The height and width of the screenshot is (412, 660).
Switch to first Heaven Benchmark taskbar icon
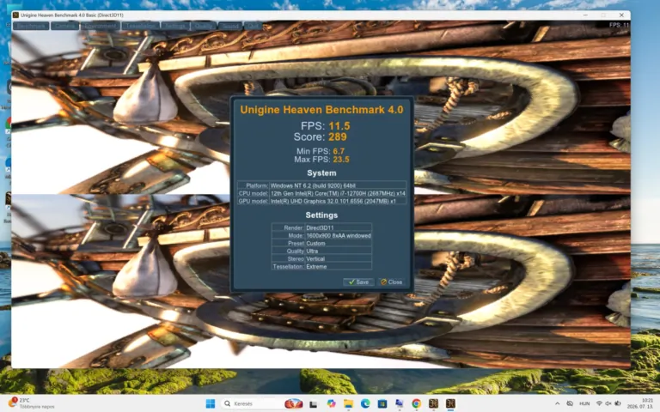click(433, 403)
